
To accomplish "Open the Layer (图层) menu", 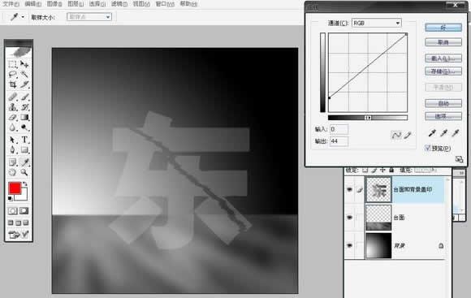I will (76, 4).
